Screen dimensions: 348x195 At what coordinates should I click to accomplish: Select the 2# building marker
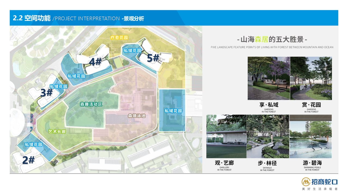click(29, 160)
